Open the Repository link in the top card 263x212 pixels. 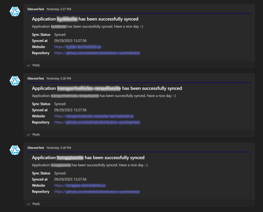pos(97,53)
